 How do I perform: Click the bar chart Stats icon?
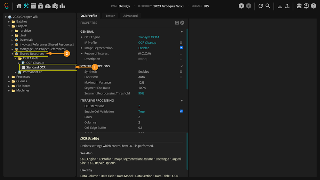(x=62, y=6)
